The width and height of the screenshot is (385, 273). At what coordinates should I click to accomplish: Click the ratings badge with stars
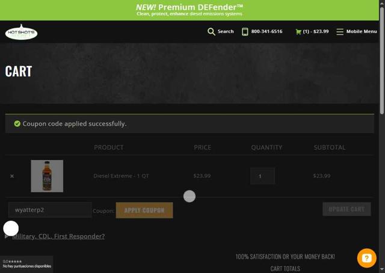pos(26,264)
